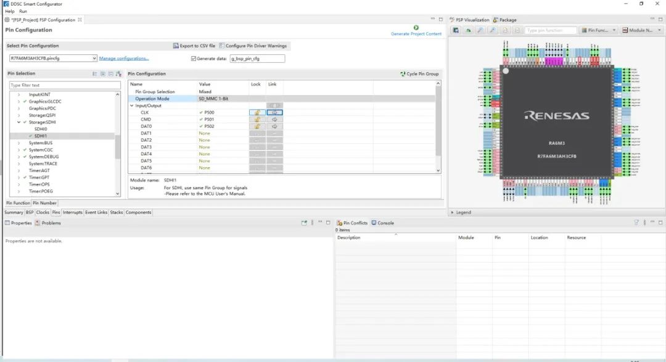Click the save image icon in FSP Visualization
This screenshot has height=362, width=666.
coord(456,30)
